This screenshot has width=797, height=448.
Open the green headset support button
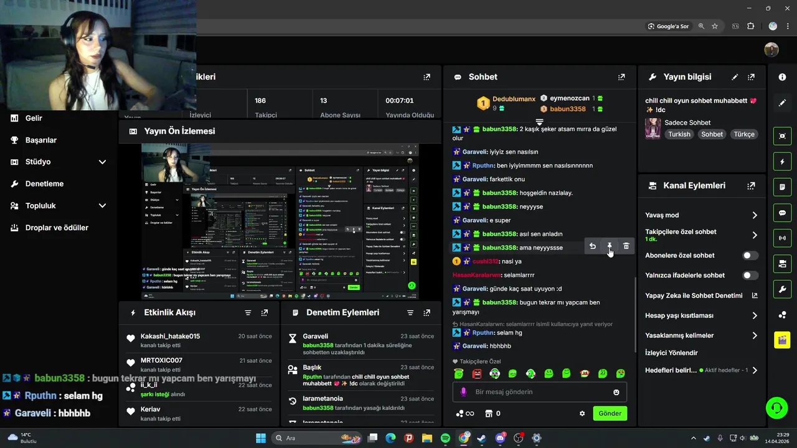[x=776, y=408]
